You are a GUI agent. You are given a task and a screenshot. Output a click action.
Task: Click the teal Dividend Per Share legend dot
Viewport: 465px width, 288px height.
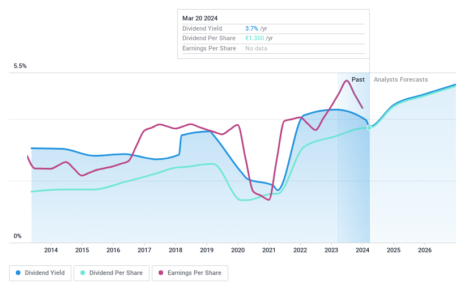(x=83, y=273)
